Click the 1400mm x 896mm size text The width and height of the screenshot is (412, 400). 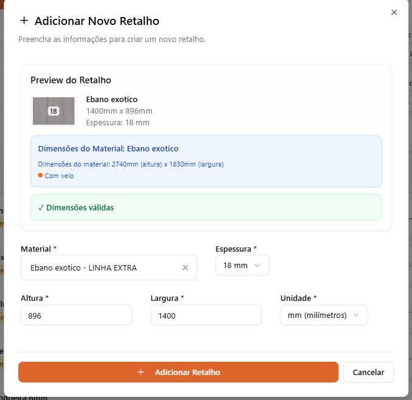[x=119, y=111]
